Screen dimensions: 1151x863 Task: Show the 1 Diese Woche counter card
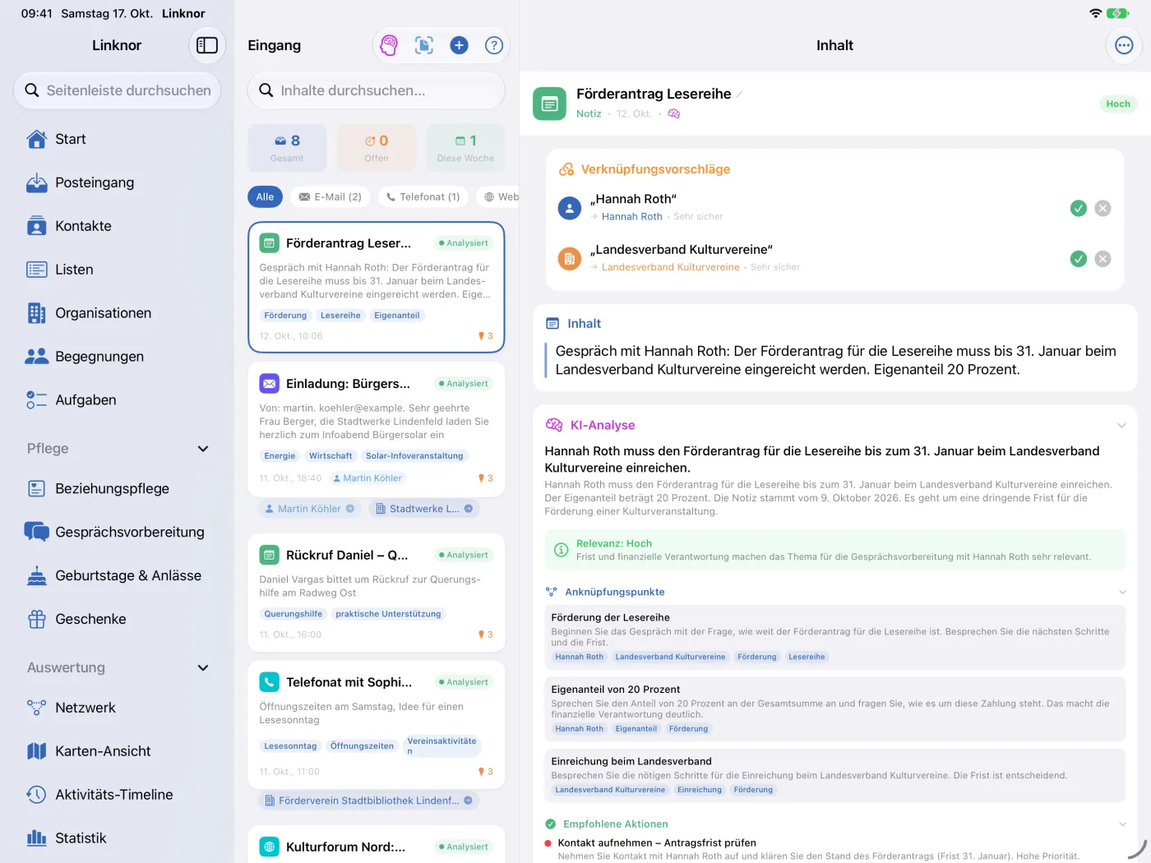[465, 148]
